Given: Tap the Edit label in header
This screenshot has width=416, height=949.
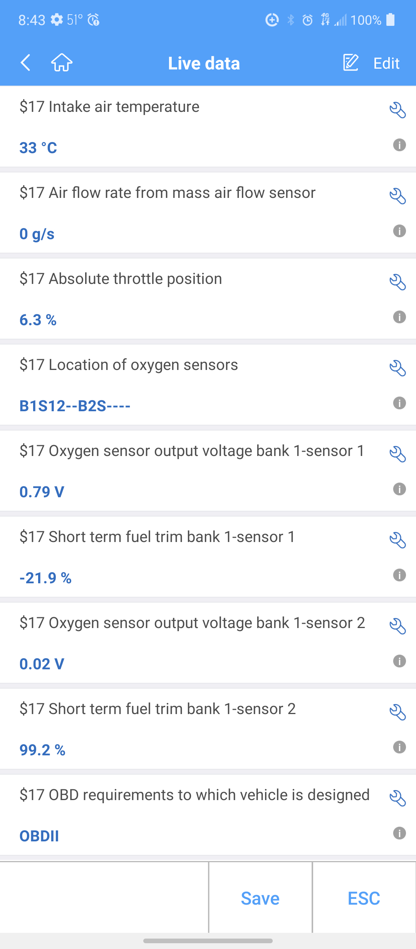Looking at the screenshot, I should pos(386,63).
